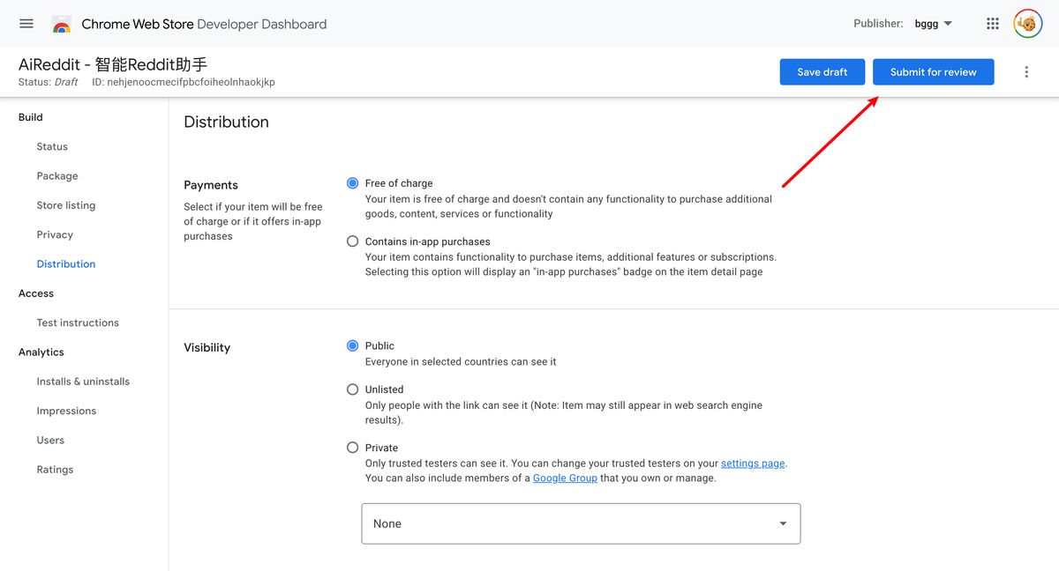The height and width of the screenshot is (571, 1059).
Task: Save the draft
Action: [x=822, y=71]
